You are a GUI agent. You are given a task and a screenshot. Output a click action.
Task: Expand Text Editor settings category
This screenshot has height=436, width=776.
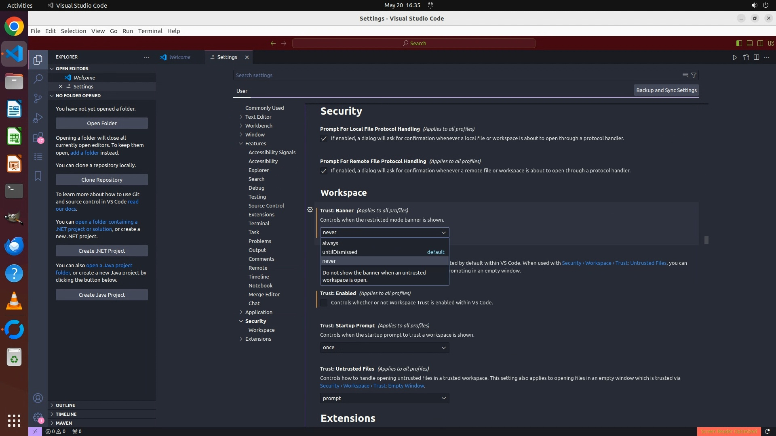258,117
